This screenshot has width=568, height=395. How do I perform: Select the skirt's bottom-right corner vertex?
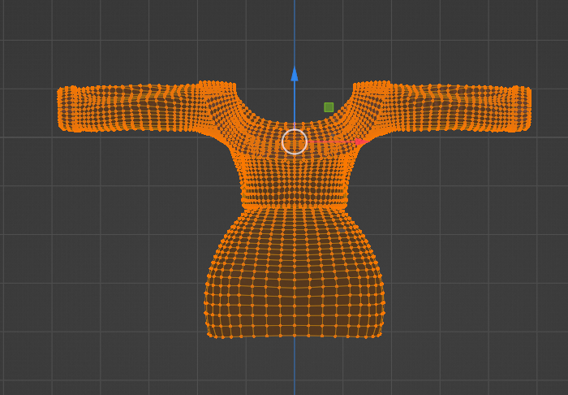tap(379, 336)
